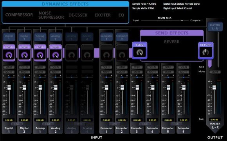Click the Computer 5 gain value field

point(168,120)
